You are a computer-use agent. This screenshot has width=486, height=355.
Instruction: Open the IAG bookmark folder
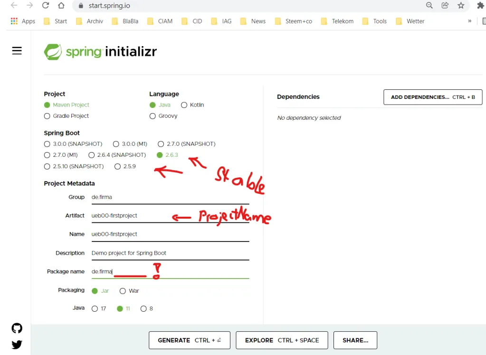221,21
